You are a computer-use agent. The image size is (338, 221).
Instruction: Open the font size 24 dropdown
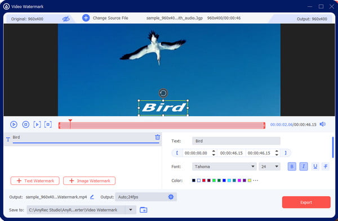click(x=269, y=166)
